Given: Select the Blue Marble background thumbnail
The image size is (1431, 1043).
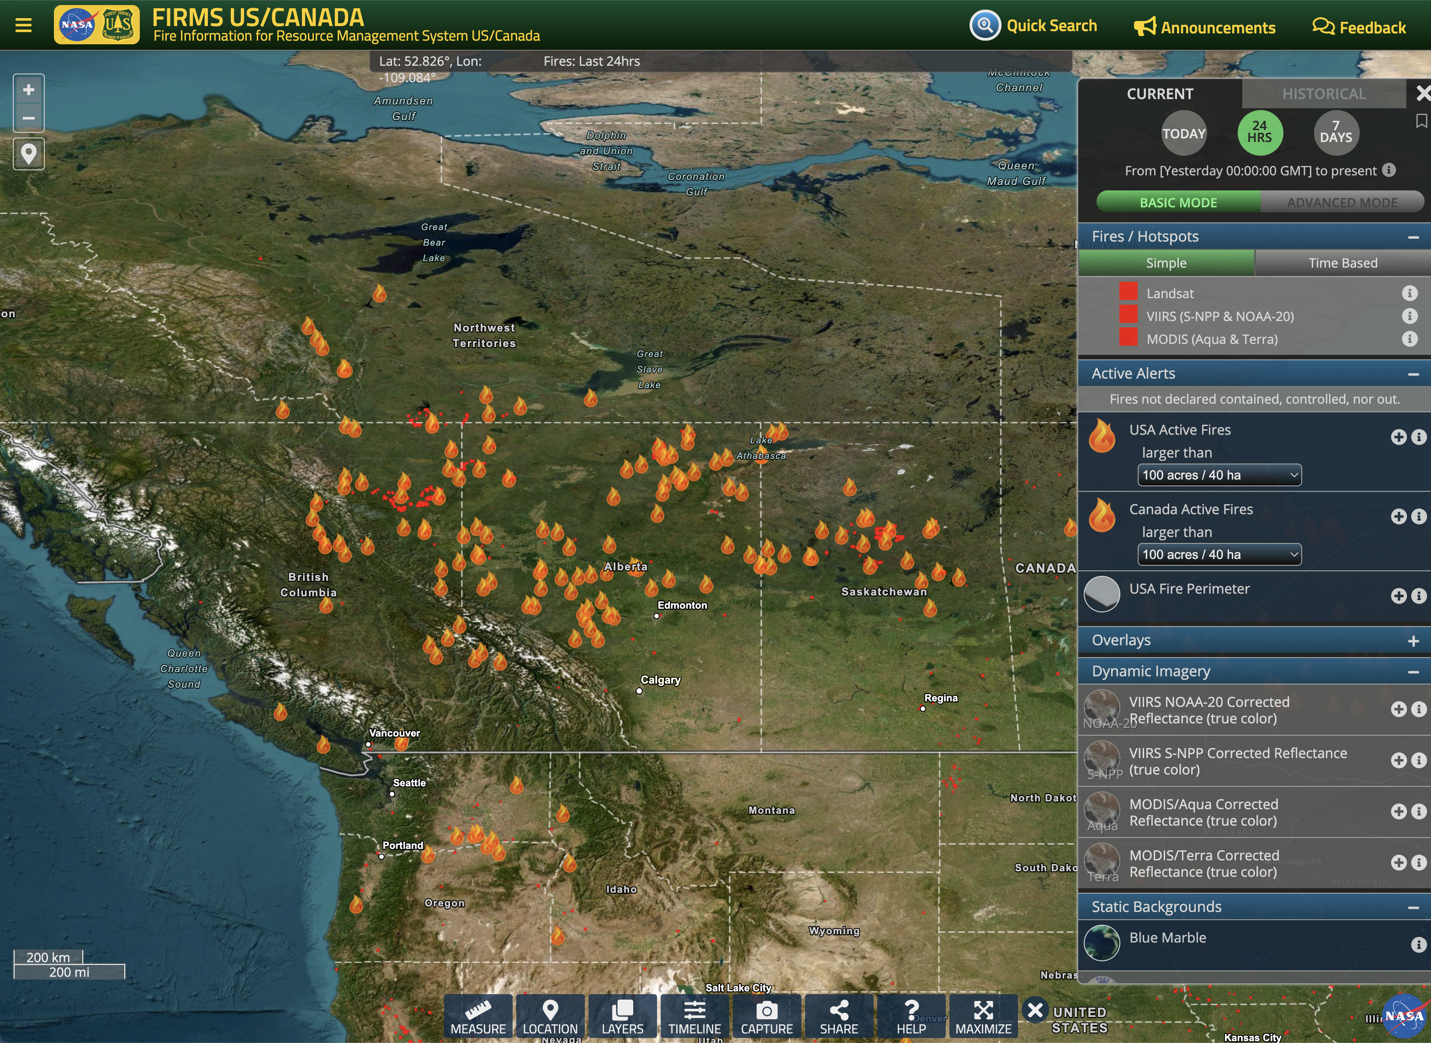Looking at the screenshot, I should 1102,942.
